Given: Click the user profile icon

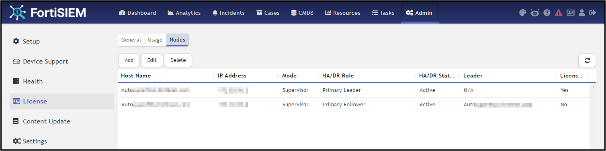Looking at the screenshot, I should point(581,13).
